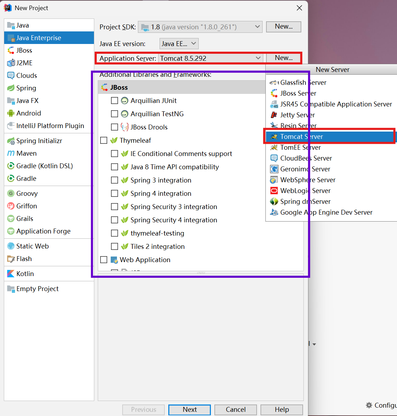Screen dimensions: 397x416
Task: Open the Application Server Tomcat dropdown
Action: pyautogui.click(x=211, y=58)
